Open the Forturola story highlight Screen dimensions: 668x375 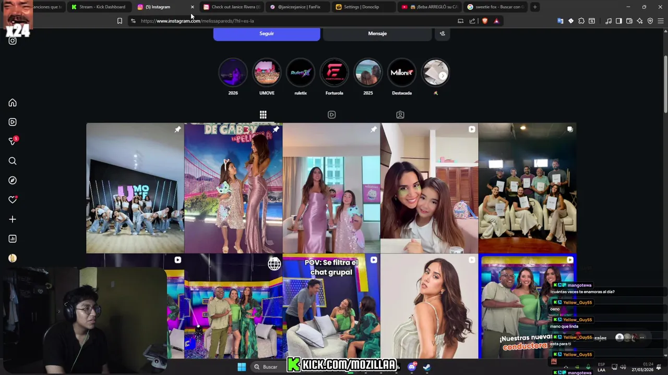coord(334,73)
